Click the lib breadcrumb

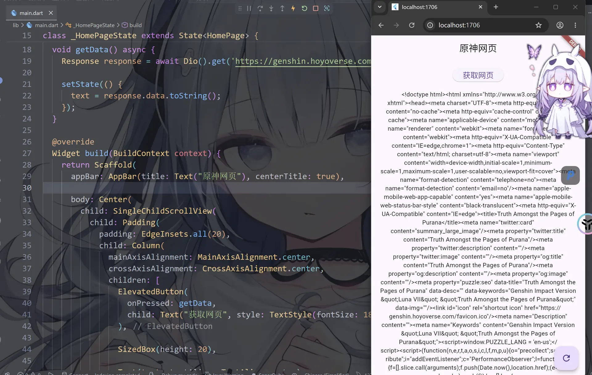[16, 25]
